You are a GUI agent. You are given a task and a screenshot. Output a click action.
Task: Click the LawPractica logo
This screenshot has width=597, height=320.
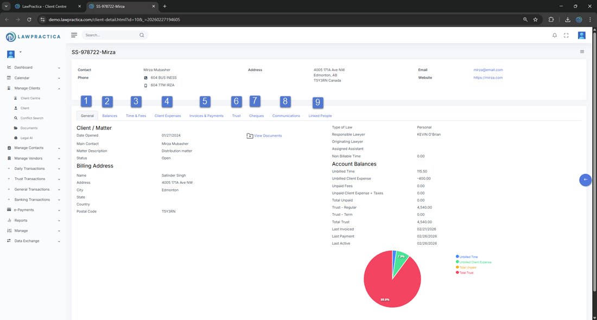[x=33, y=37]
